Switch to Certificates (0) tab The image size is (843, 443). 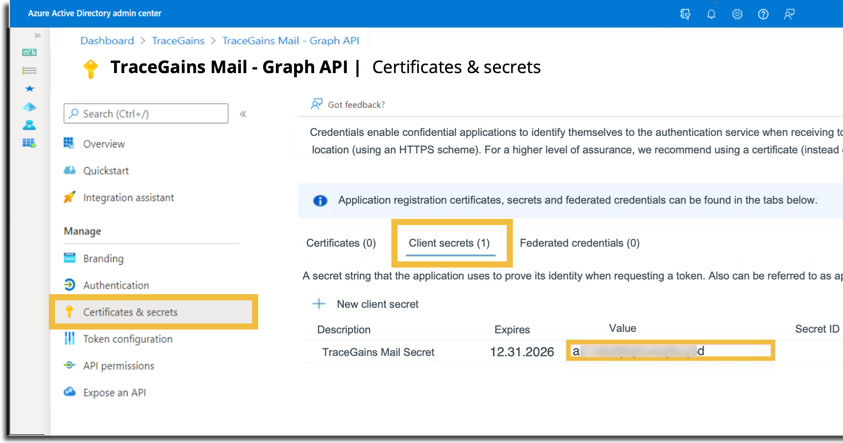341,243
